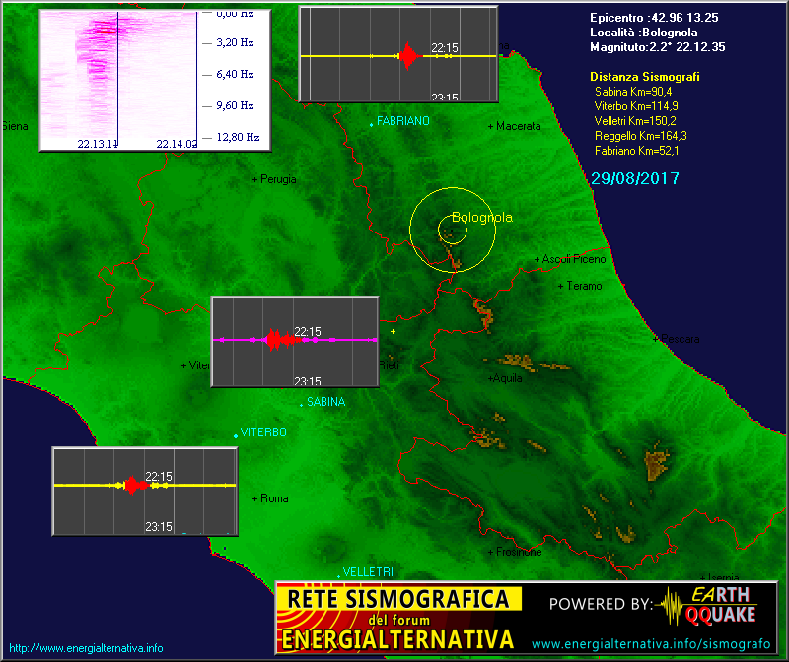Select the red waveform burst on top seismogram
Viewport: 789px width, 662px height.
point(407,55)
